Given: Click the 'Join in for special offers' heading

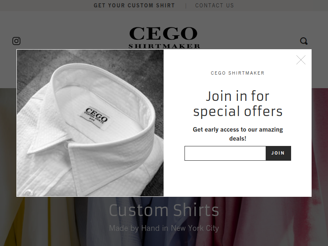Looking at the screenshot, I should point(238,104).
